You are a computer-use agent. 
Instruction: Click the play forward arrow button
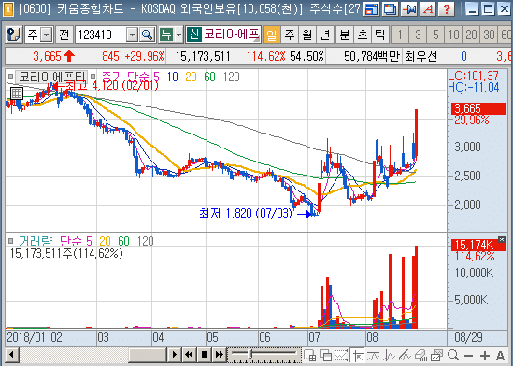[x=175, y=355]
